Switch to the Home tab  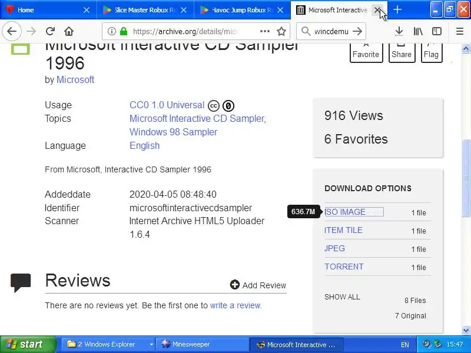tap(48, 10)
